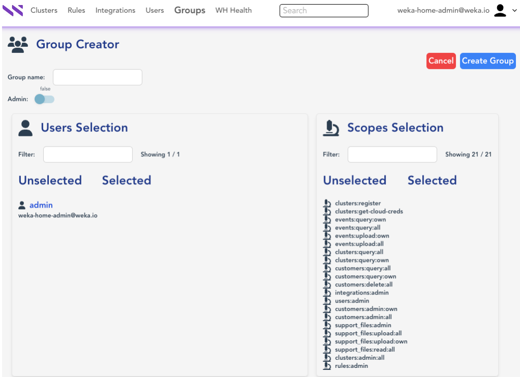Click the microscope icon beside clusters:register
The width and height of the screenshot is (520, 377).
pos(327,204)
